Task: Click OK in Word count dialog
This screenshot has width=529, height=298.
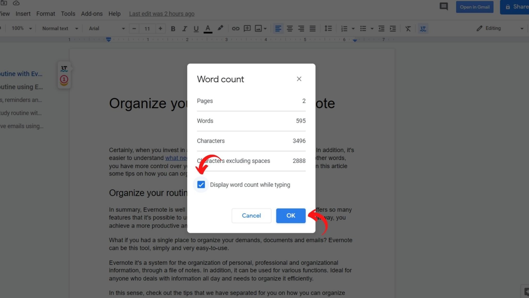Action: tap(291, 215)
